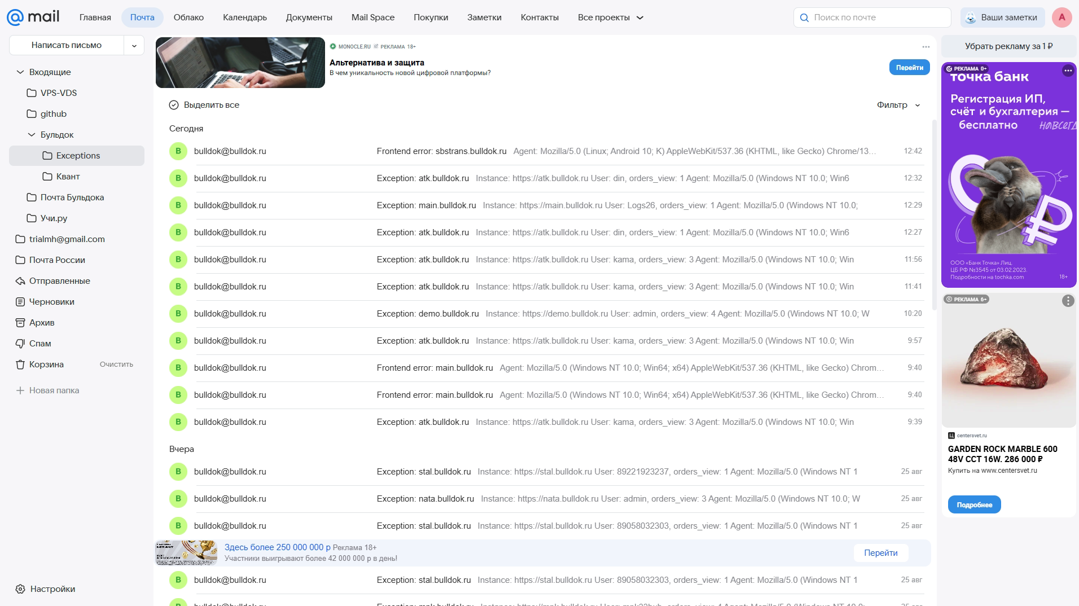Click the Drafts folder icon

(x=20, y=302)
